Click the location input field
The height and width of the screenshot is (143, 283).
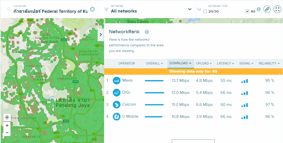(x=50, y=11)
